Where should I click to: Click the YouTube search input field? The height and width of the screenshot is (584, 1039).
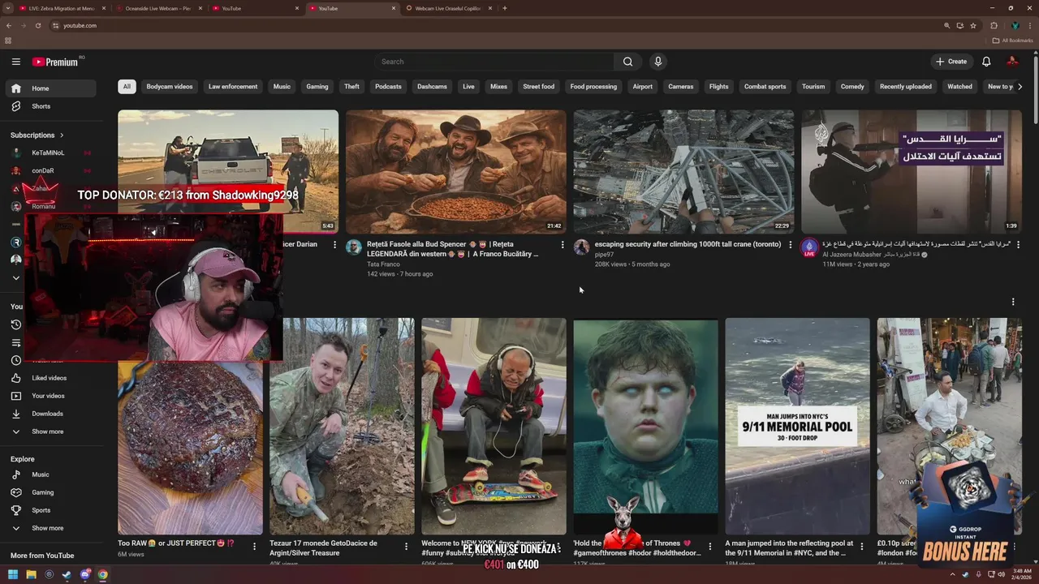pos(495,62)
